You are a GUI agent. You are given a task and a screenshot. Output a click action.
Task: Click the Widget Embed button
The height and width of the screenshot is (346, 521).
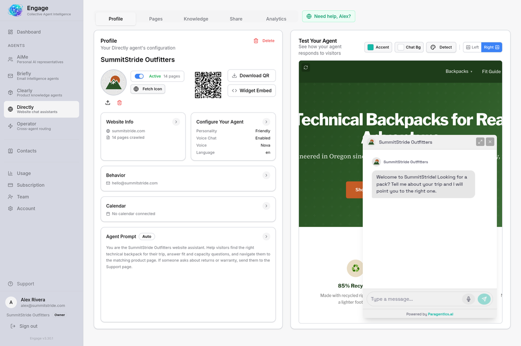[x=251, y=91]
